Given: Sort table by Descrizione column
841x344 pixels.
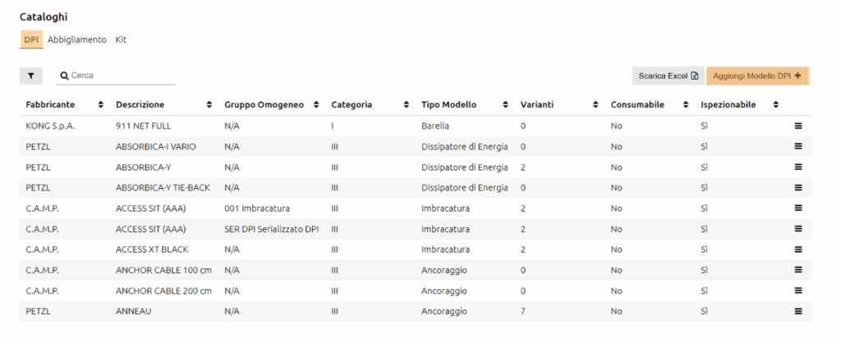Looking at the screenshot, I should pyautogui.click(x=209, y=105).
